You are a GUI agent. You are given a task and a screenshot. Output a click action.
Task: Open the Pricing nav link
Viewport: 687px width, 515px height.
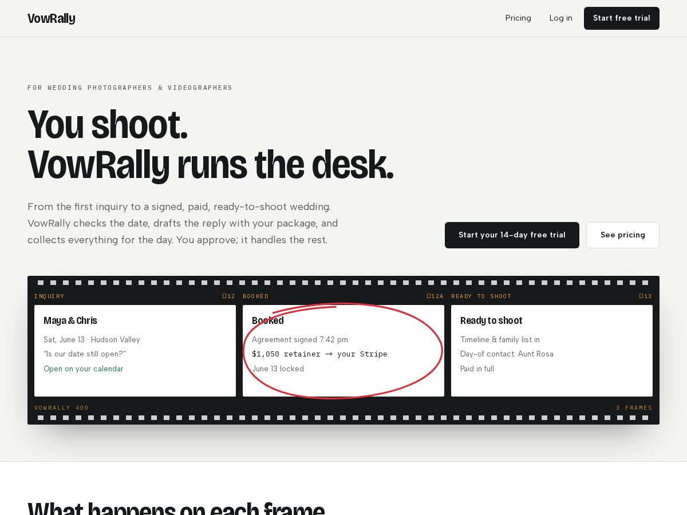[x=518, y=18]
